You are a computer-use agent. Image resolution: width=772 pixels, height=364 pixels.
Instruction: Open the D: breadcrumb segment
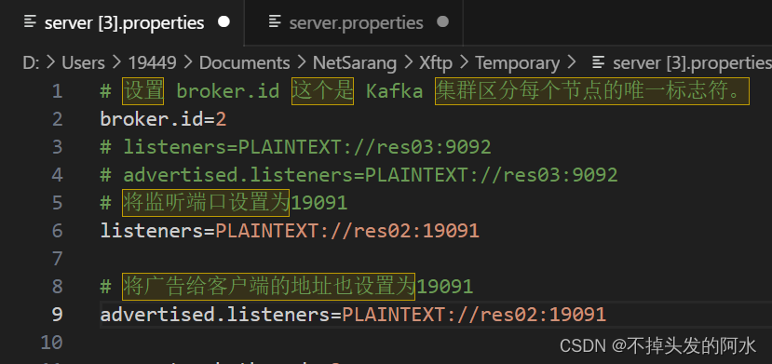pyautogui.click(x=31, y=63)
